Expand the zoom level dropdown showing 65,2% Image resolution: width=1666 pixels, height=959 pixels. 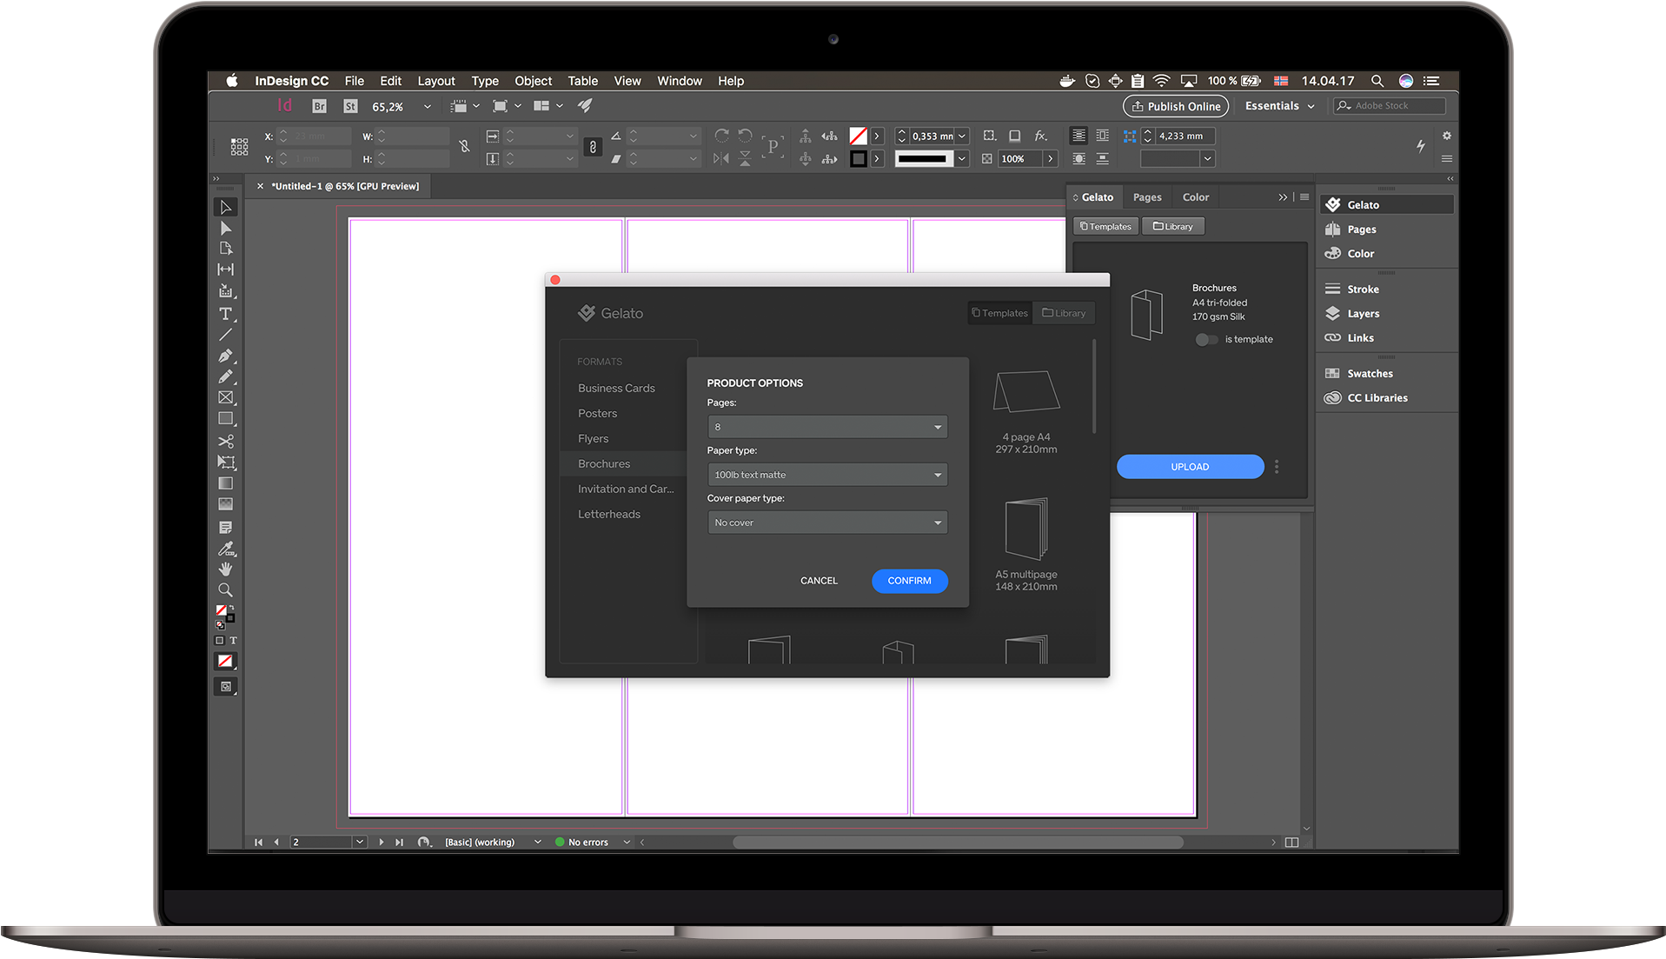(426, 105)
